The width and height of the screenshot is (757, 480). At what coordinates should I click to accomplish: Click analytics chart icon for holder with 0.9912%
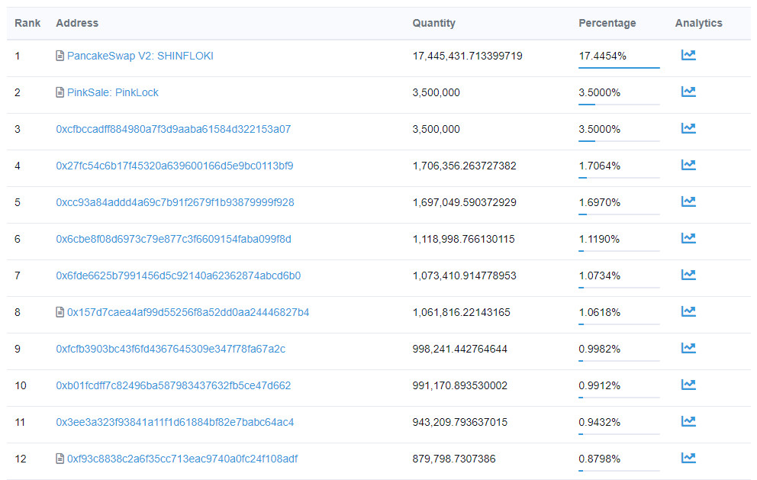coord(688,385)
